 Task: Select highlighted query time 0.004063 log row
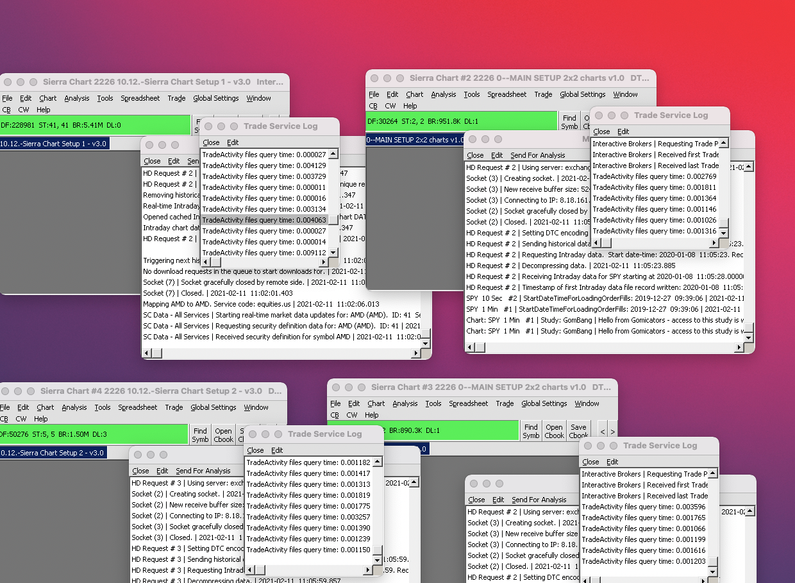(265, 220)
